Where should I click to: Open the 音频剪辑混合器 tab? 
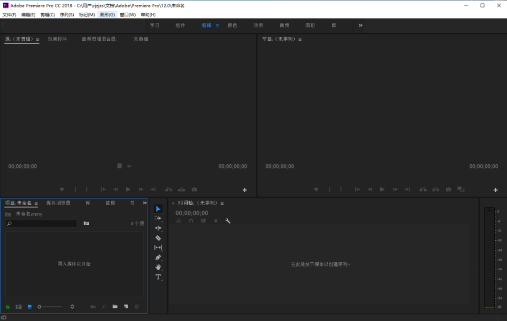[x=99, y=39]
